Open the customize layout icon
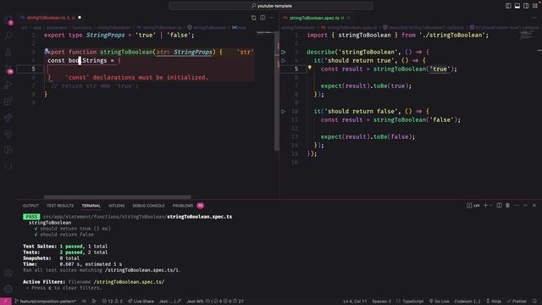 pos(535,6)
